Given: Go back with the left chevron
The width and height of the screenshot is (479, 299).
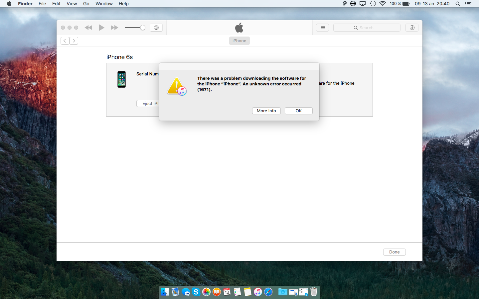Looking at the screenshot, I should (x=65, y=41).
